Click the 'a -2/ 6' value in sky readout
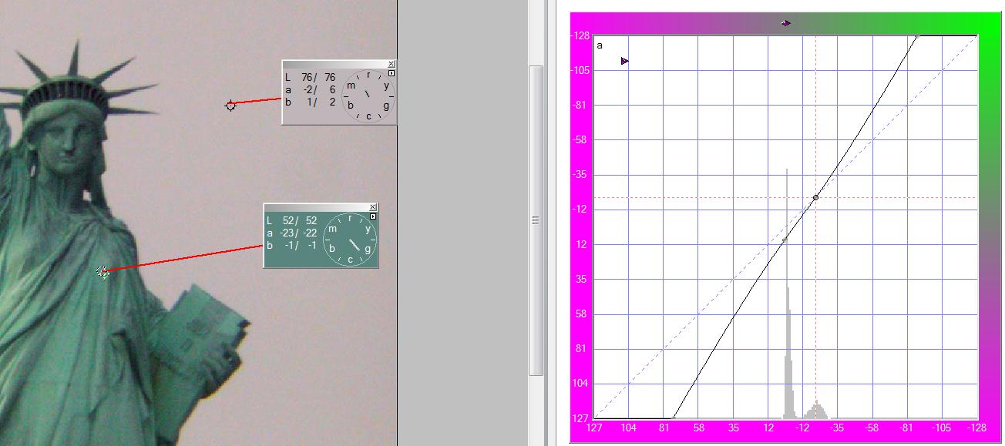This screenshot has height=446, width=1005. tap(311, 89)
